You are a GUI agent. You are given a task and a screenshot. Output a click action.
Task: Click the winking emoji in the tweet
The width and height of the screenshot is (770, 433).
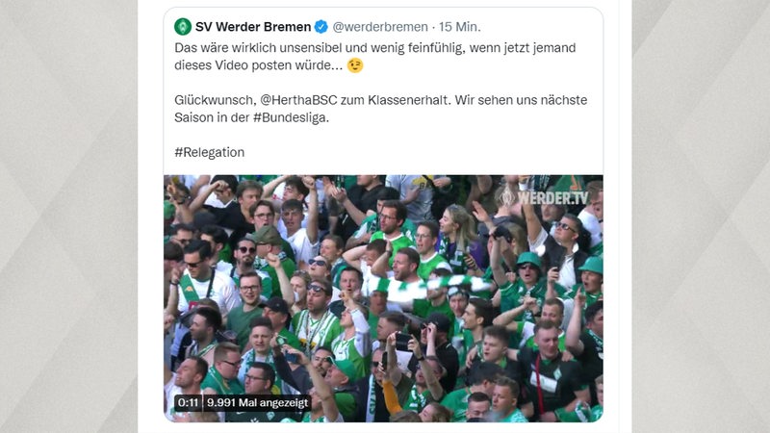pos(355,65)
